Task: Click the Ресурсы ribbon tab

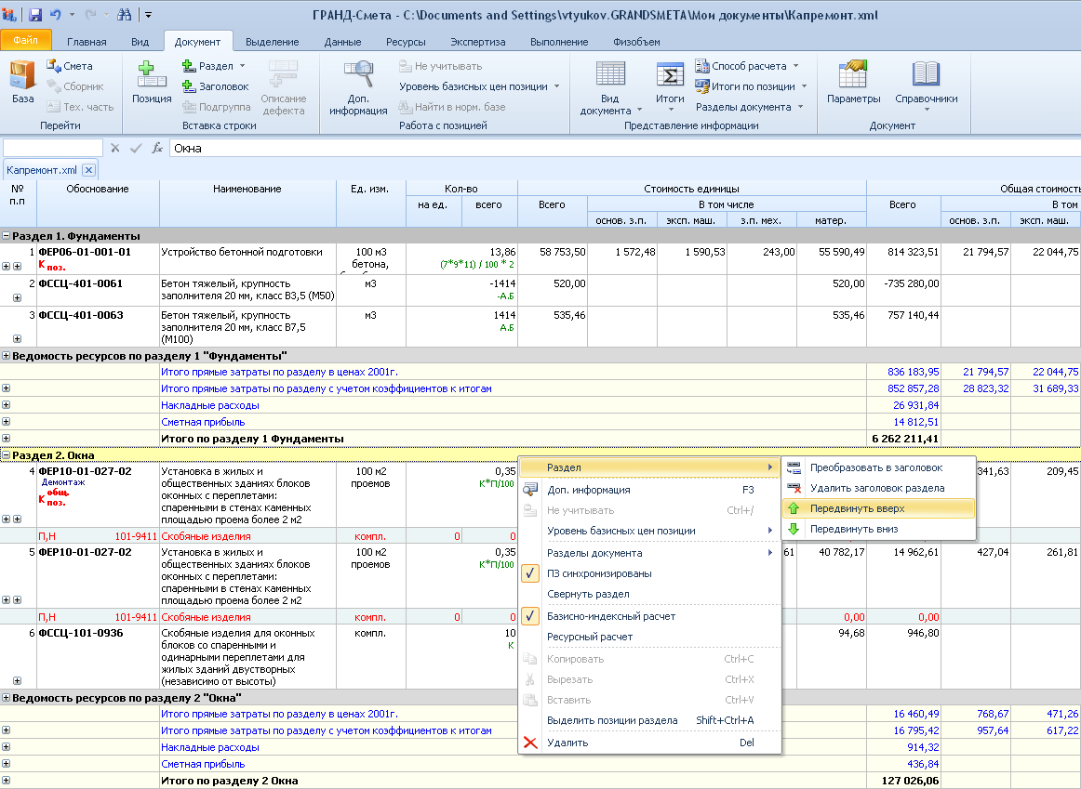Action: pos(406,42)
